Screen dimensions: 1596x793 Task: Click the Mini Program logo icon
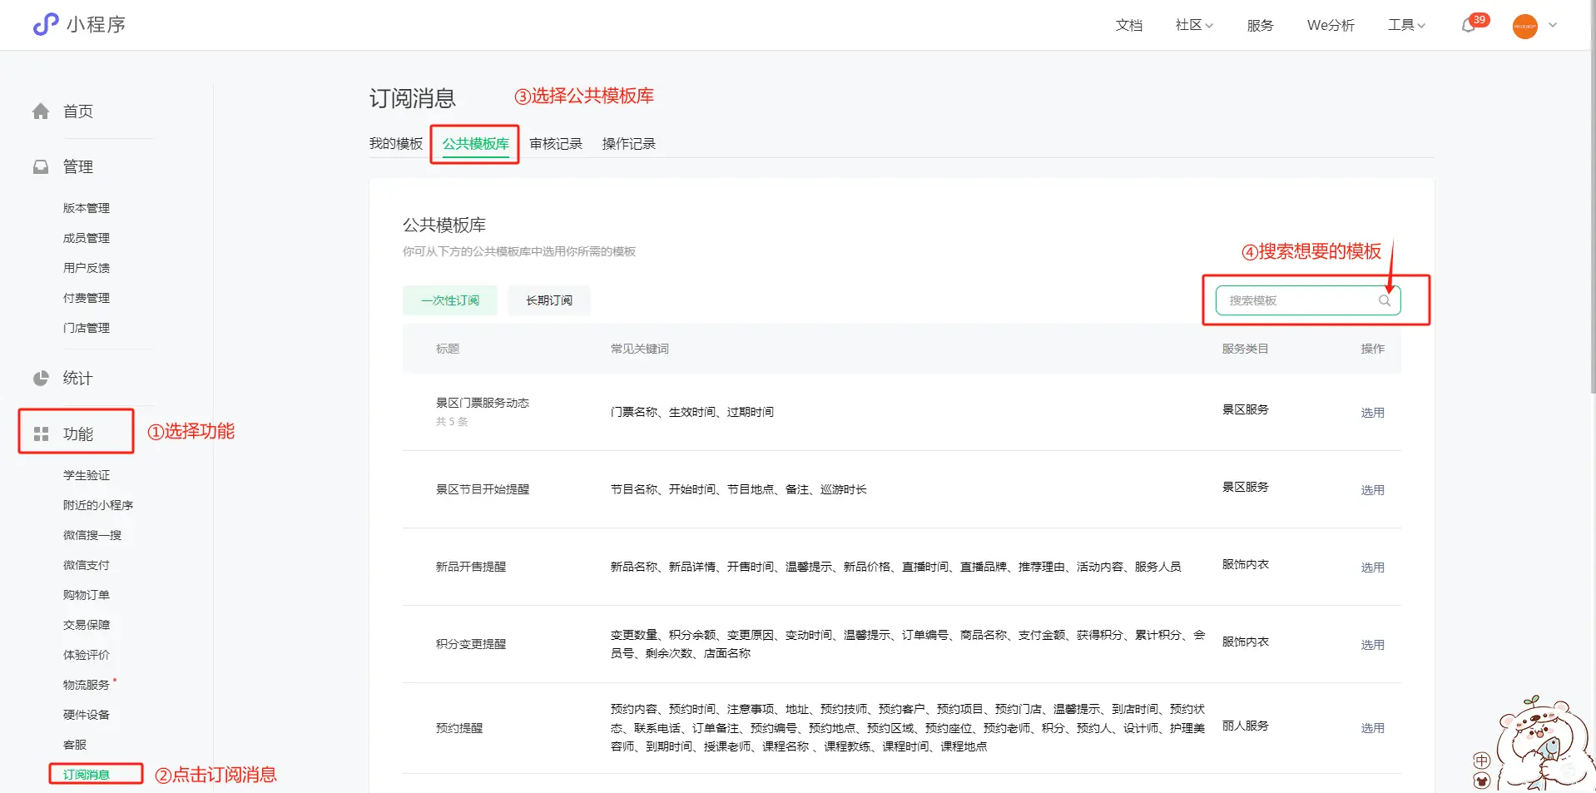[46, 25]
